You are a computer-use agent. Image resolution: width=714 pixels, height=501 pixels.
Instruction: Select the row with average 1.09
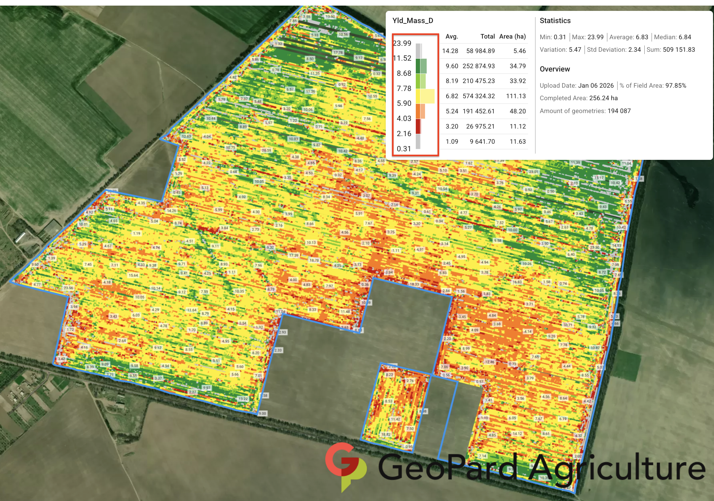coord(484,141)
